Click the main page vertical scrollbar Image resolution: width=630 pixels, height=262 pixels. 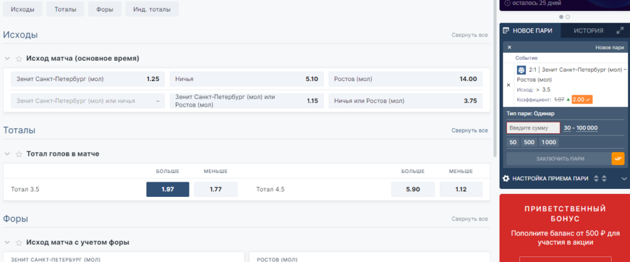(495, 78)
